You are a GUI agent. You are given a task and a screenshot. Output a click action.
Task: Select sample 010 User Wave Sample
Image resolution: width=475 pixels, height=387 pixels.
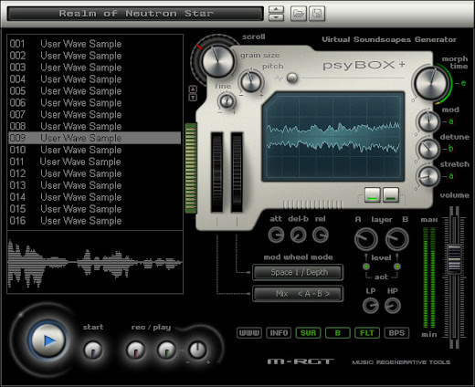click(95, 150)
